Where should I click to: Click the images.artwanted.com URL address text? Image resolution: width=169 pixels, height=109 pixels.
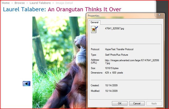tap(132, 62)
